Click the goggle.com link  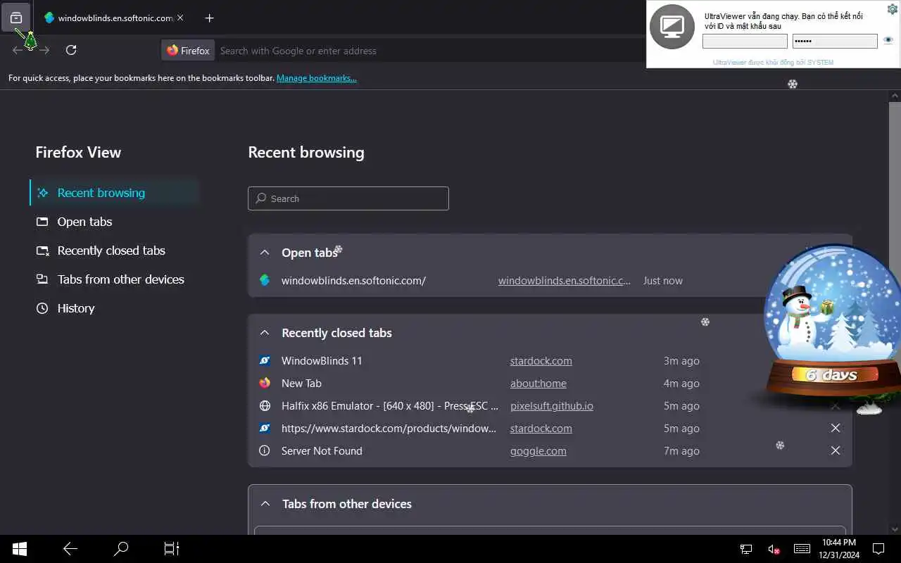pos(538,451)
